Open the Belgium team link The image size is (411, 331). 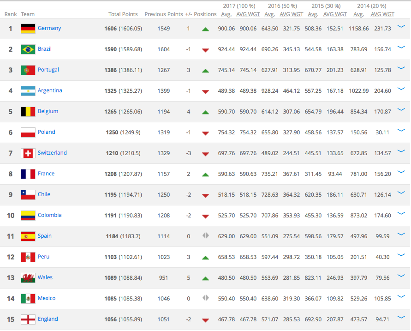48,111
